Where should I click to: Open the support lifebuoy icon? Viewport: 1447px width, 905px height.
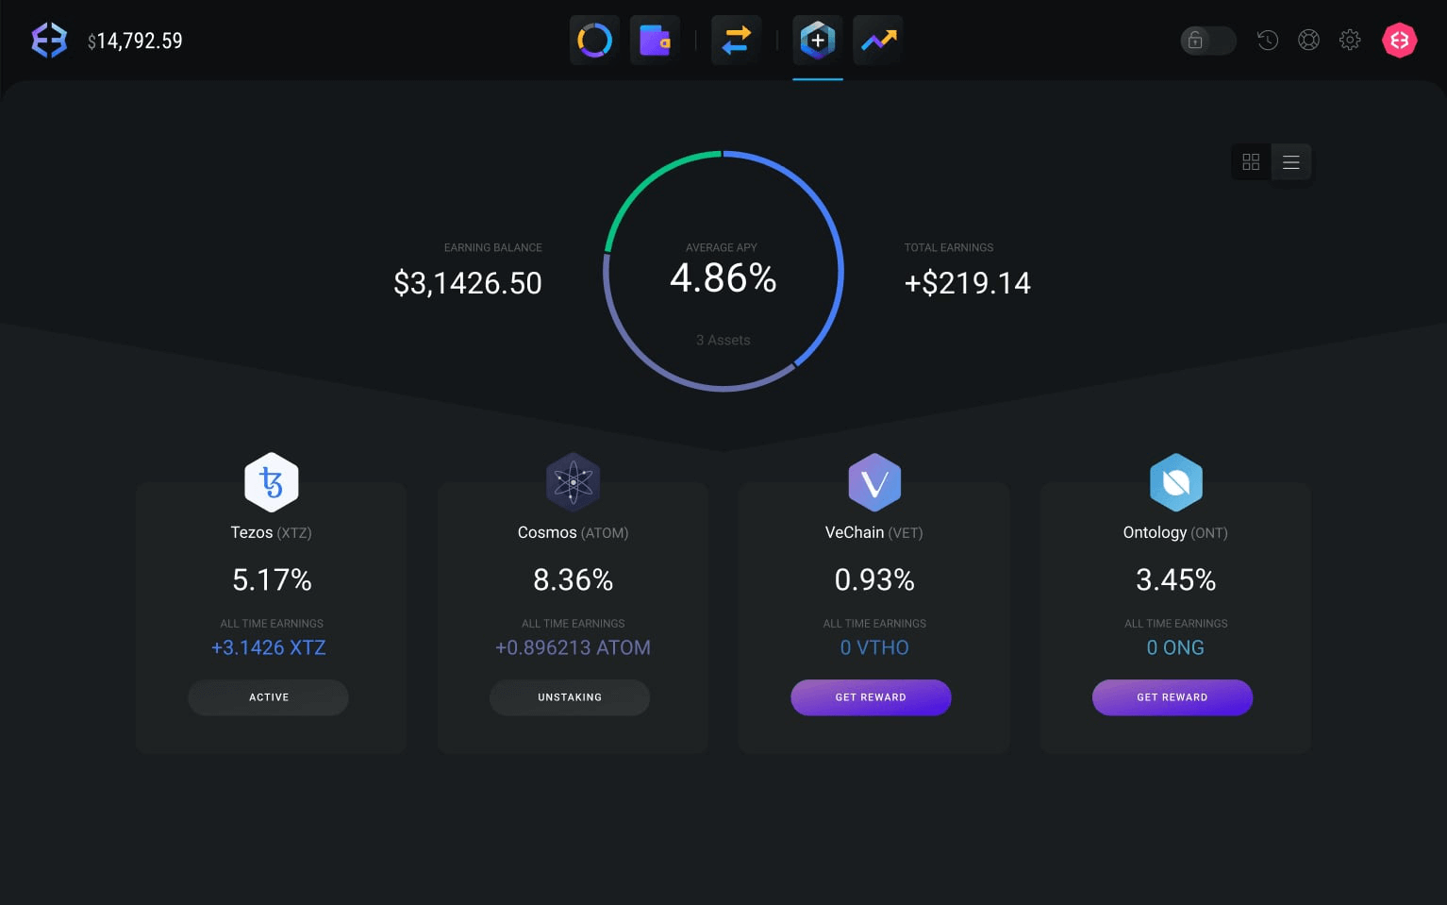coord(1308,41)
